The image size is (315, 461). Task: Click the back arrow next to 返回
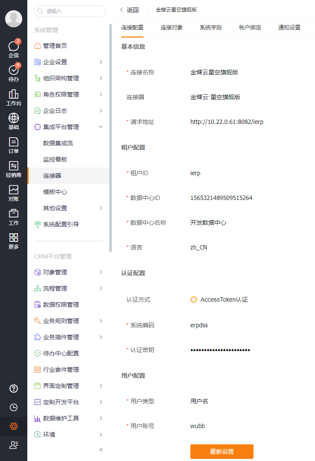121,10
